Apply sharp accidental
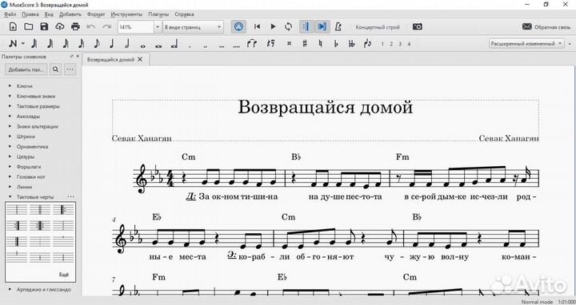Screen dimensions: 576x305 [x=305, y=44]
